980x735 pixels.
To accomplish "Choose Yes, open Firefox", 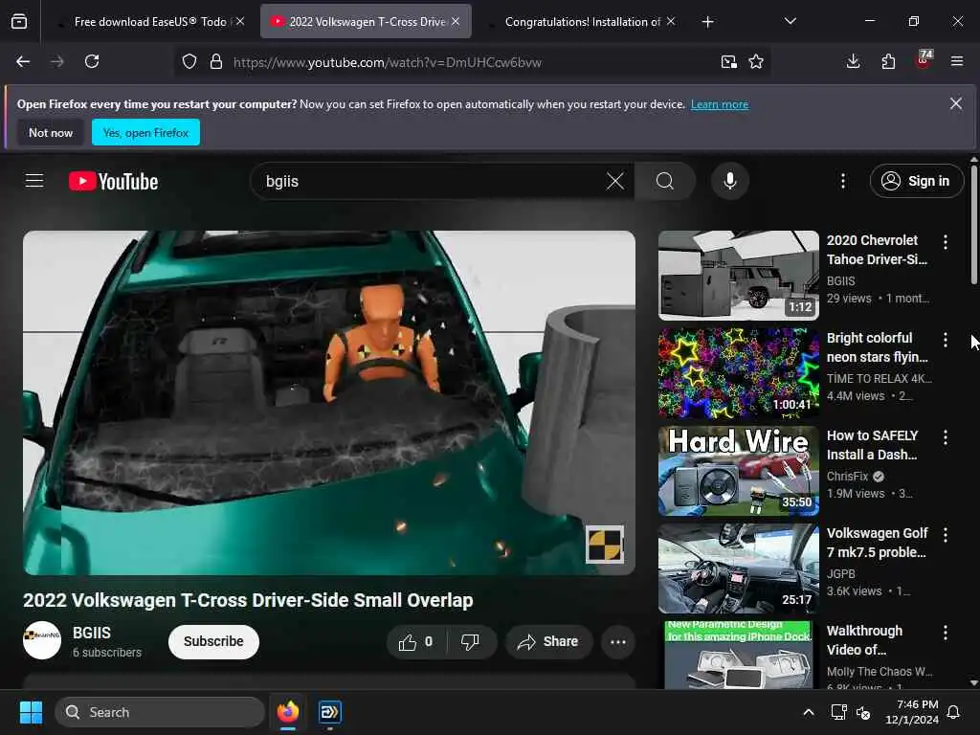I will pos(145,132).
